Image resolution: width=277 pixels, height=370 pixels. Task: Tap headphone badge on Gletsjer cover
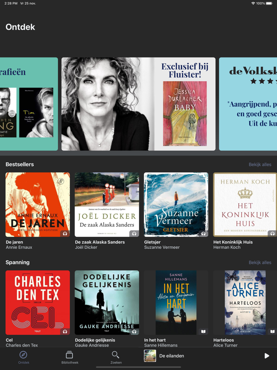[x=203, y=234]
